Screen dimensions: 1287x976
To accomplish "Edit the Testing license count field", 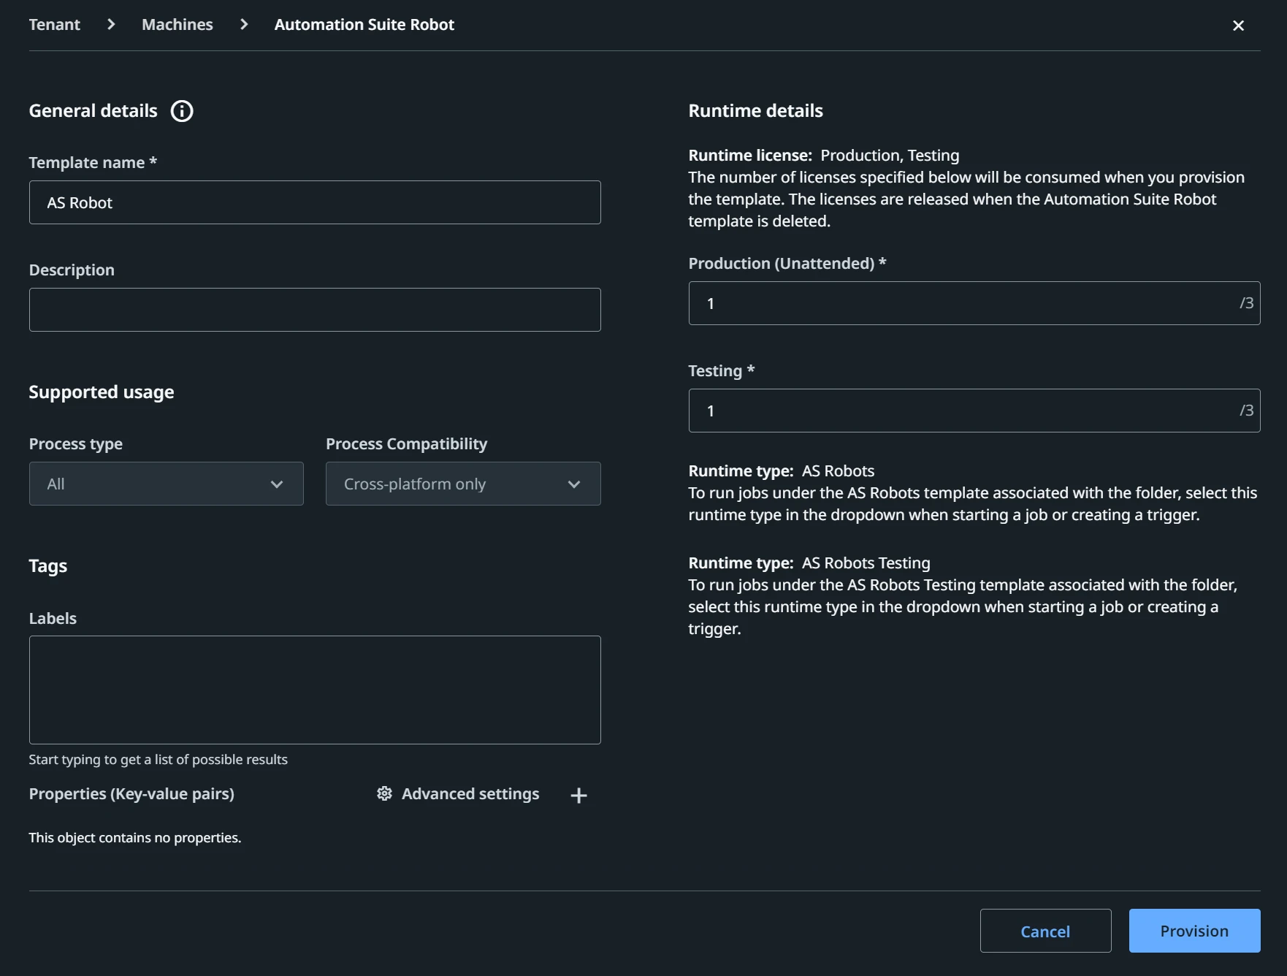I will [x=974, y=411].
